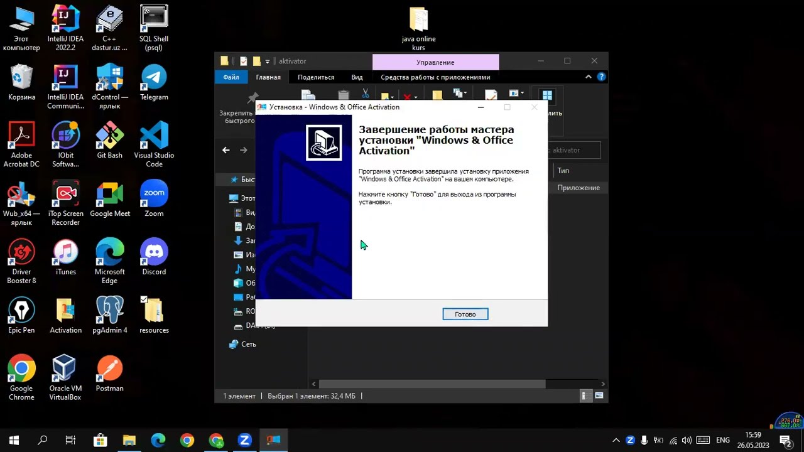
Task: Click the Приложение type cell in Explorer
Action: 578,188
